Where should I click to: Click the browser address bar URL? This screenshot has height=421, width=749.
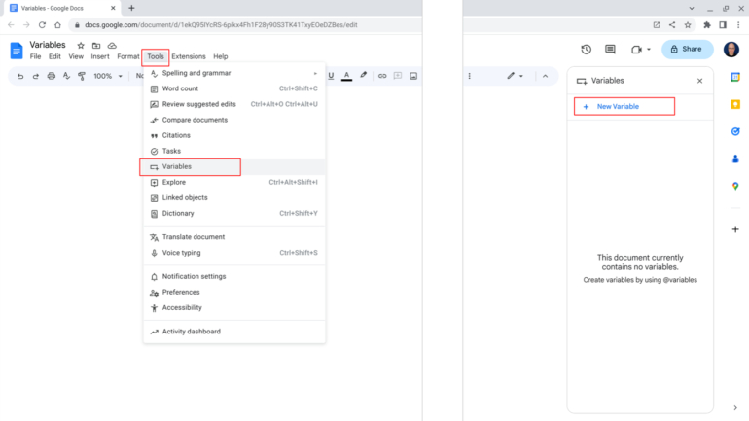coord(292,24)
